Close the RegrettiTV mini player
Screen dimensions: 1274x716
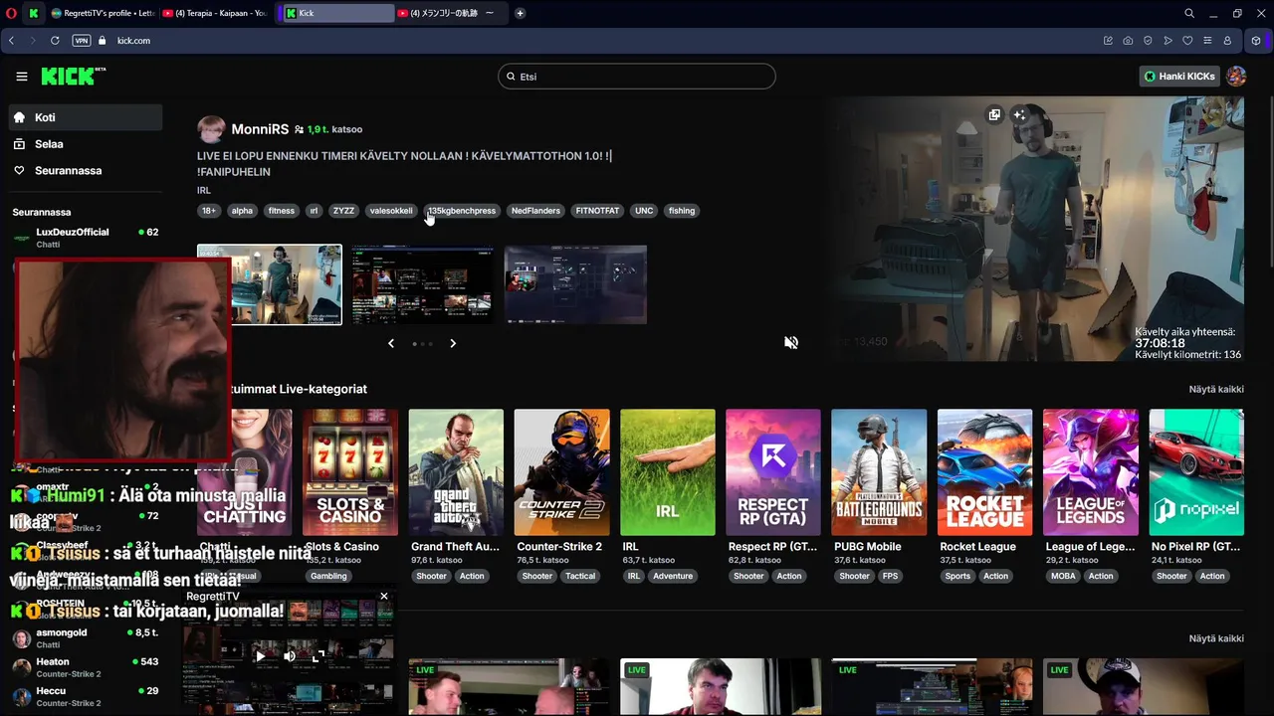point(384,597)
